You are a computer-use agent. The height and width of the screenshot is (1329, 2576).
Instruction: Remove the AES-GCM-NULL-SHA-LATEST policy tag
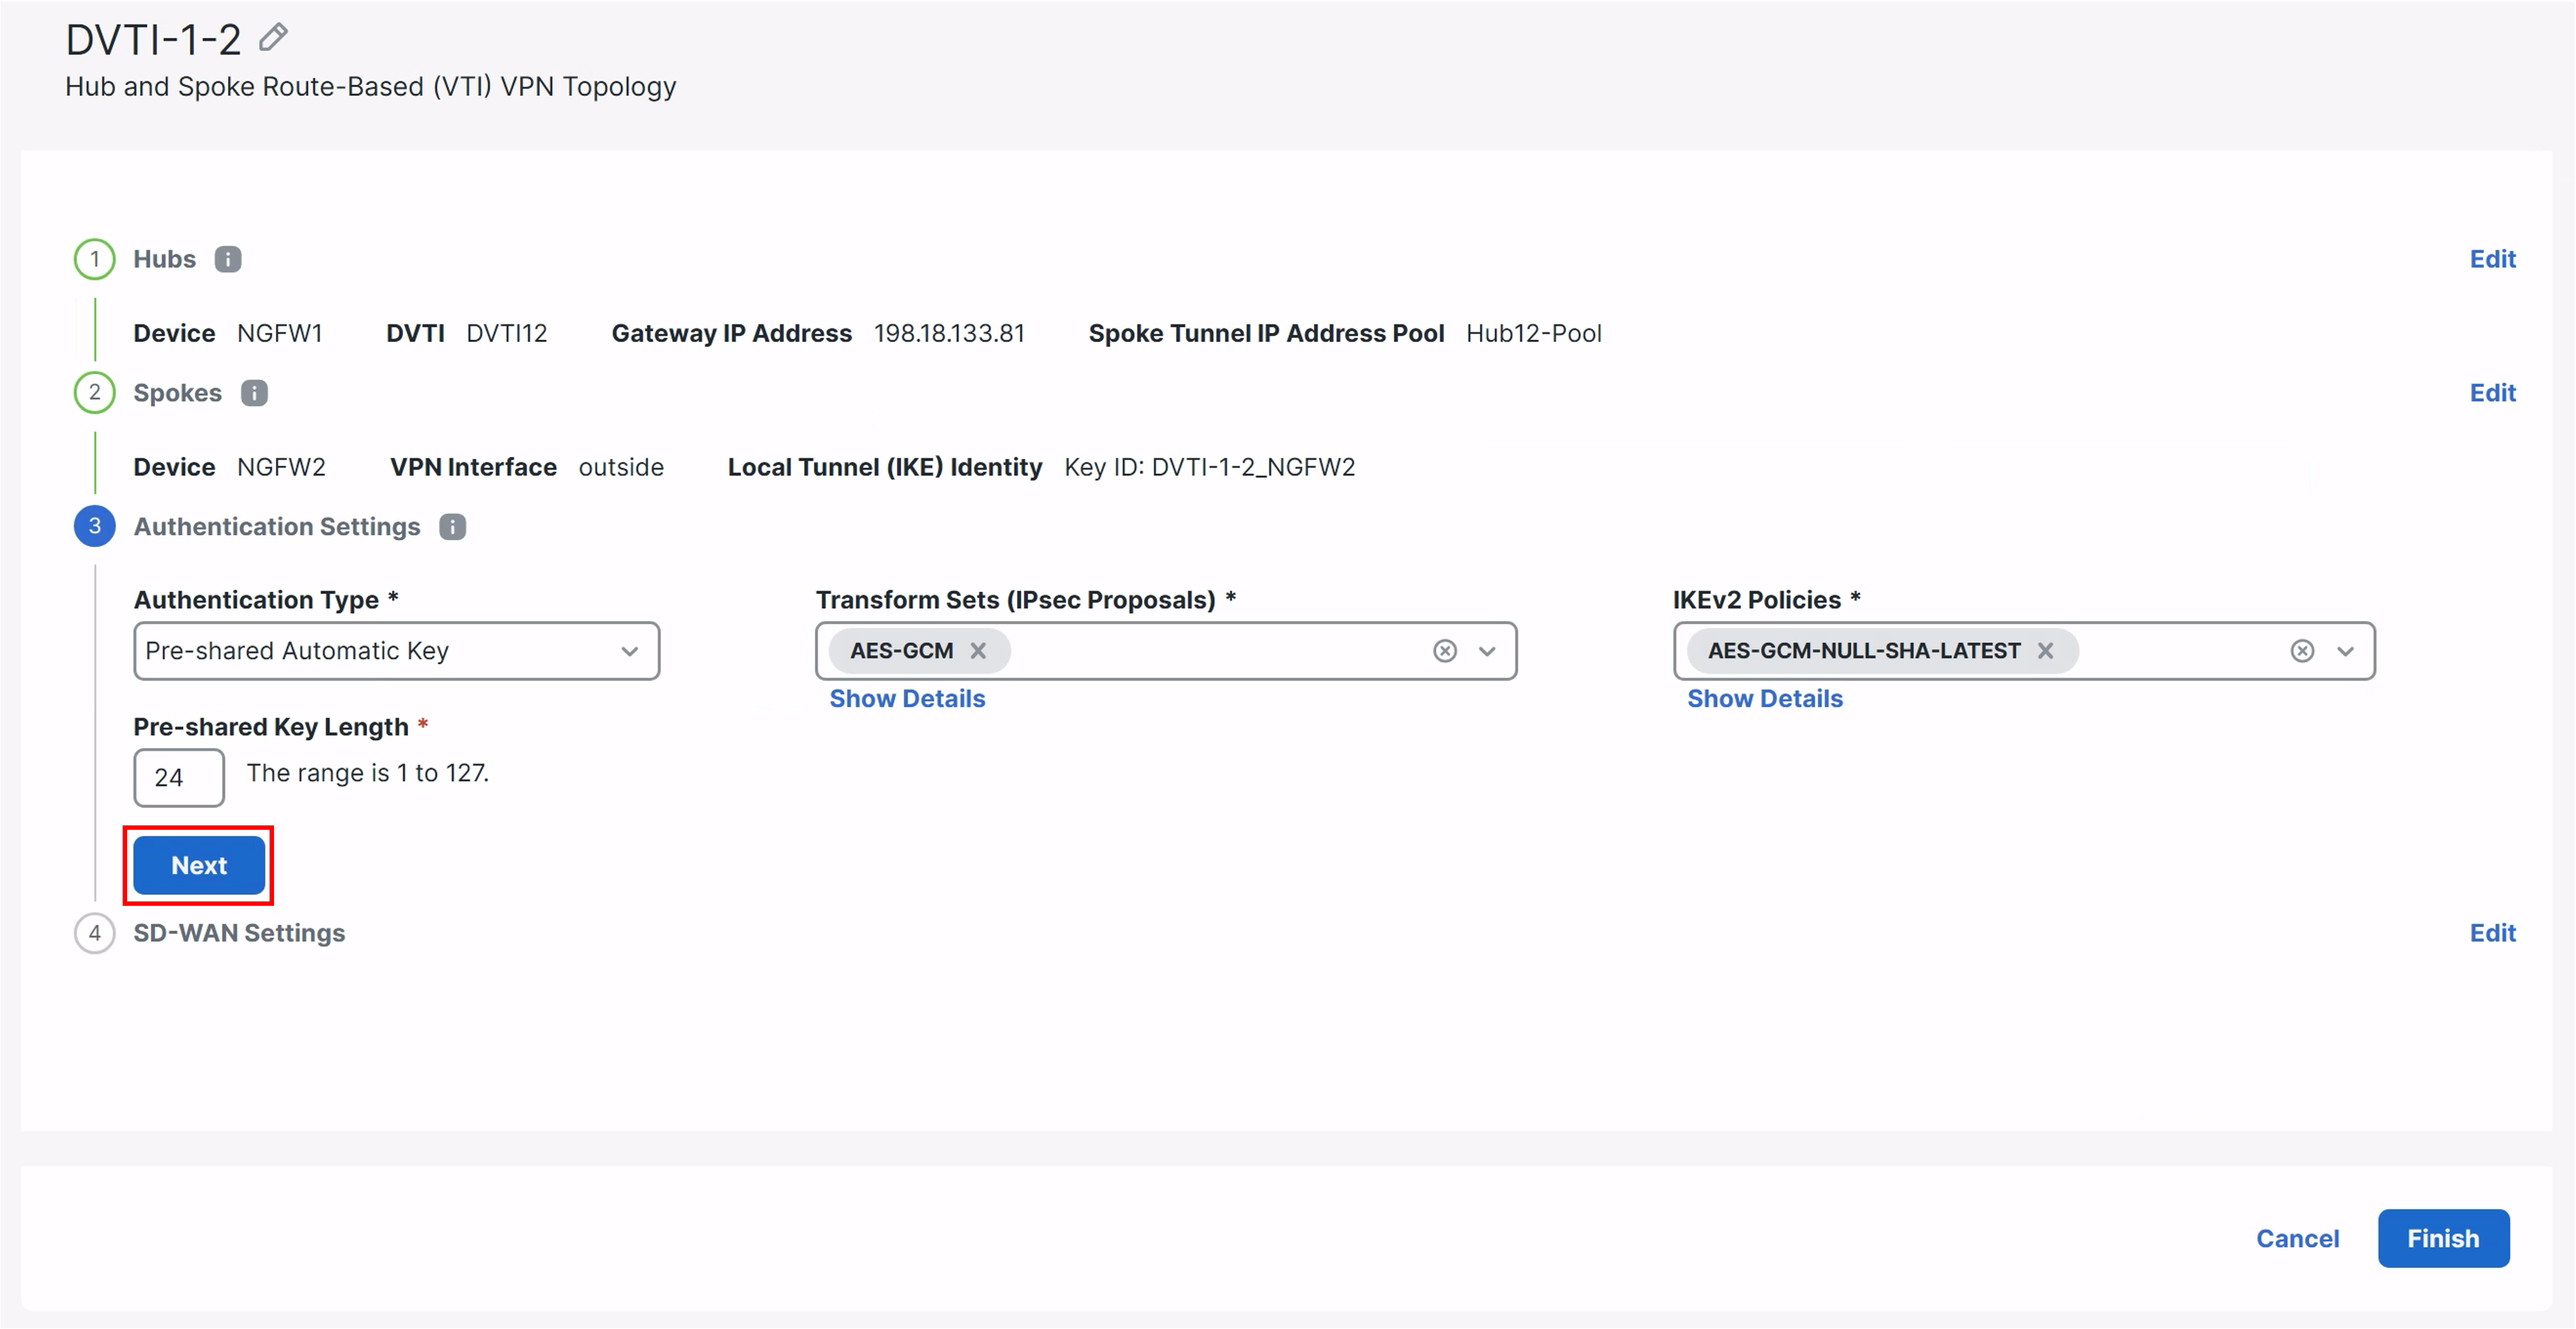pyautogui.click(x=2046, y=651)
